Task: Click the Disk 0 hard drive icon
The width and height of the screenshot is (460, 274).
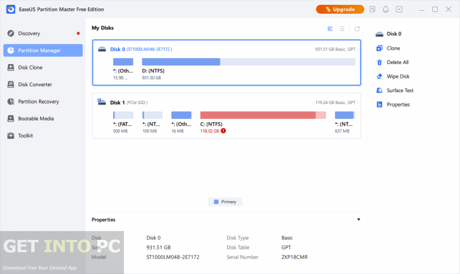Action: tap(102, 49)
